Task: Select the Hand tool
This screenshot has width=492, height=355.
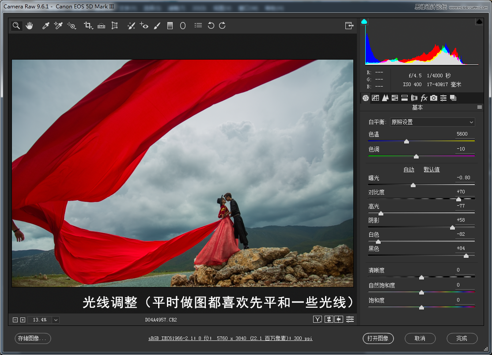Action: [29, 26]
